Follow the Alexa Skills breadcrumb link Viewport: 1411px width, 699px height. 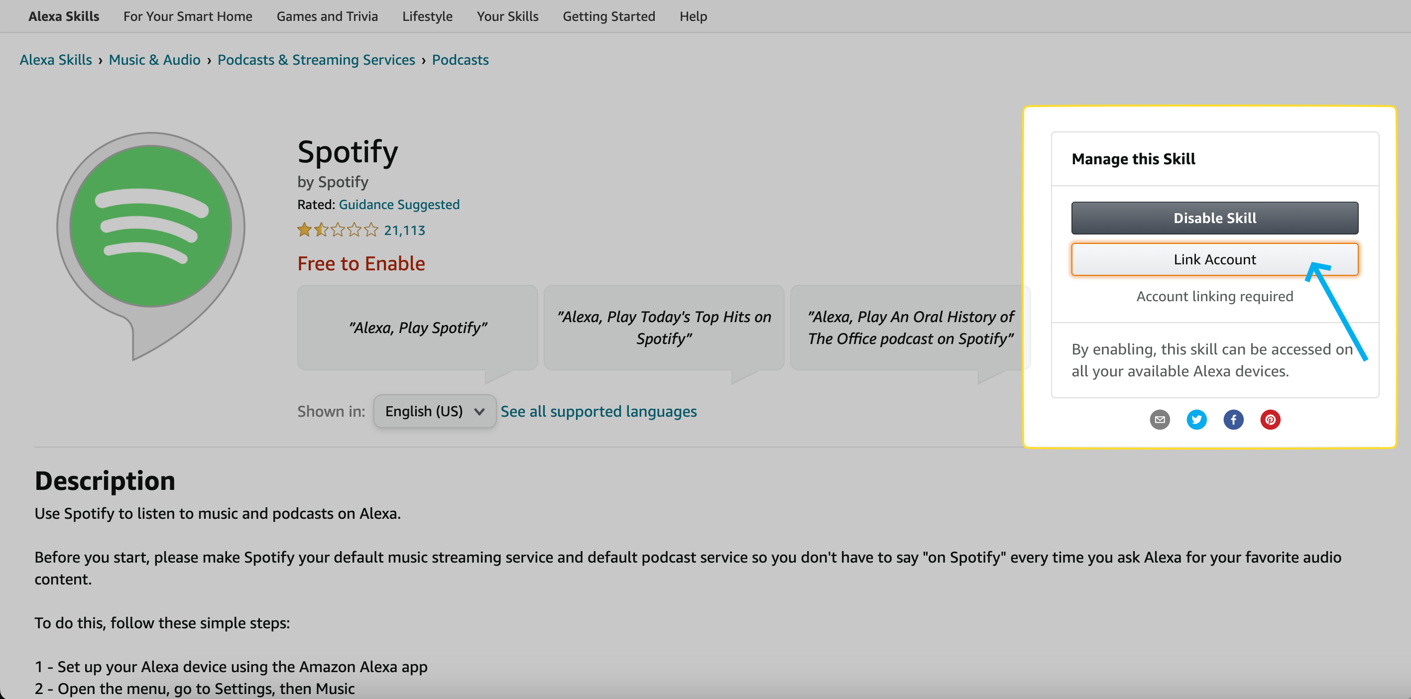click(56, 60)
